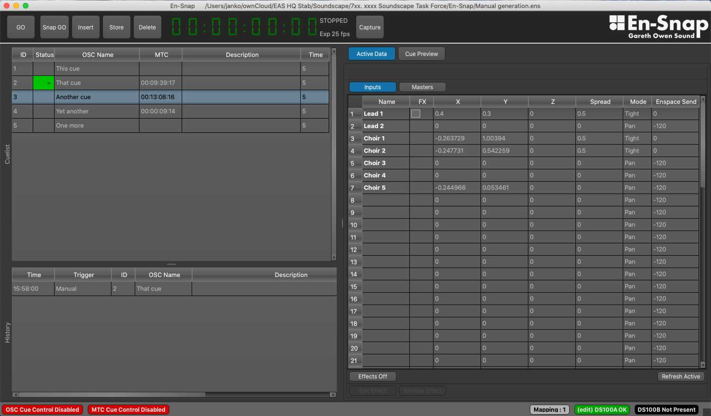Image resolution: width=711 pixels, height=416 pixels.
Task: Select the Active Data tab
Action: (x=371, y=54)
